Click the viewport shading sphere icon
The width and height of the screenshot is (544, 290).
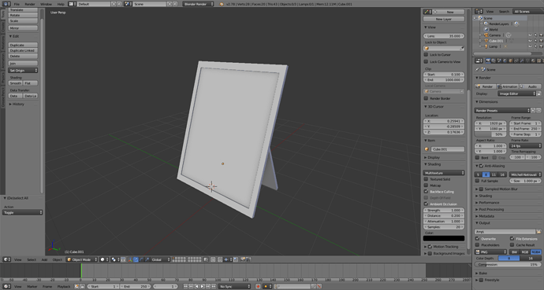[x=102, y=259]
